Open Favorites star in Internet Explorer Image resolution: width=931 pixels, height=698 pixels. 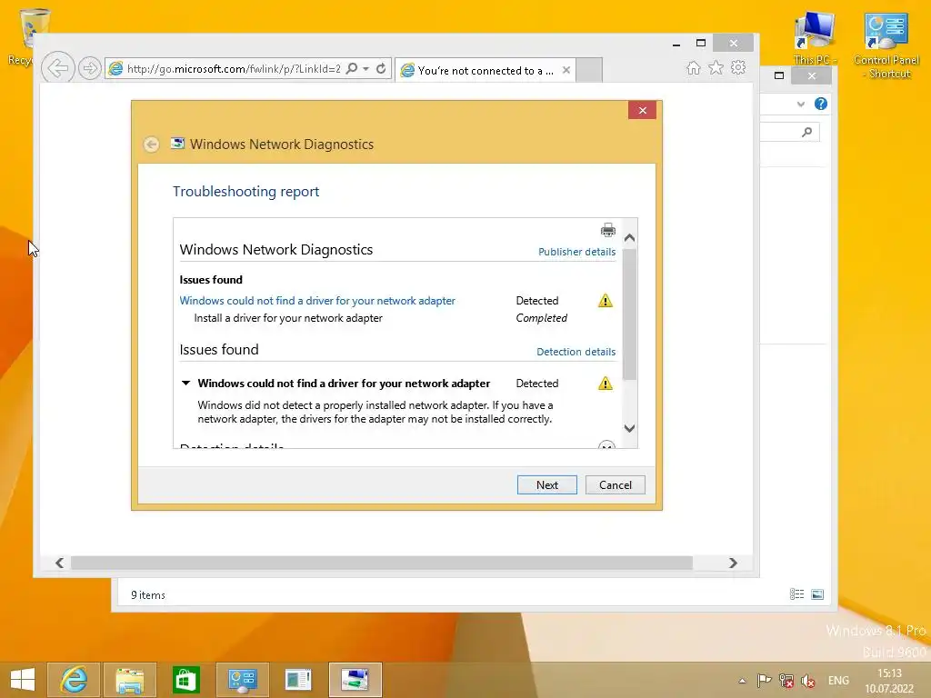click(716, 67)
